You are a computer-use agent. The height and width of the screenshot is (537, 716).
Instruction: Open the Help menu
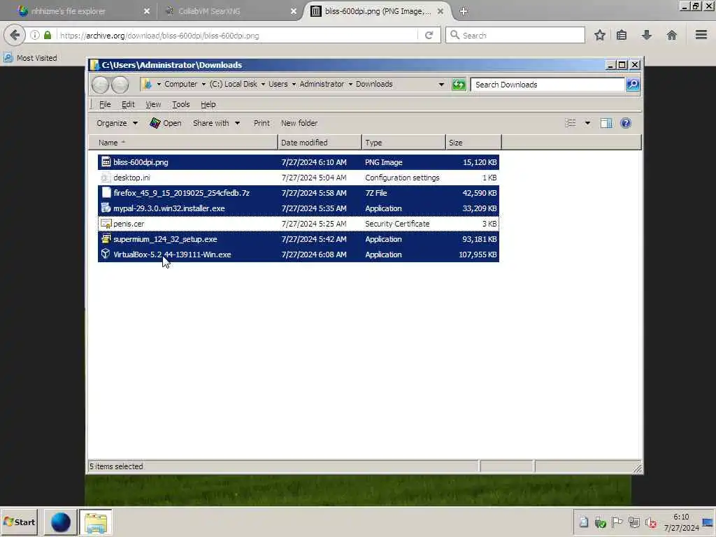208,104
